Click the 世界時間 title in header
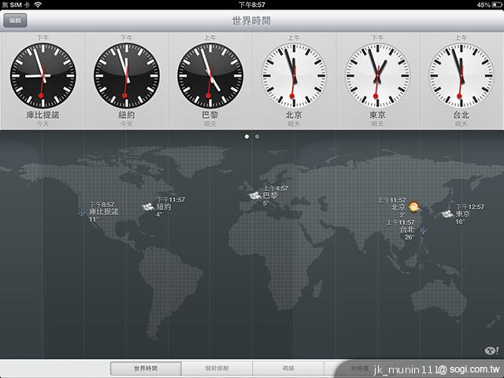This screenshot has width=504, height=378. click(251, 20)
